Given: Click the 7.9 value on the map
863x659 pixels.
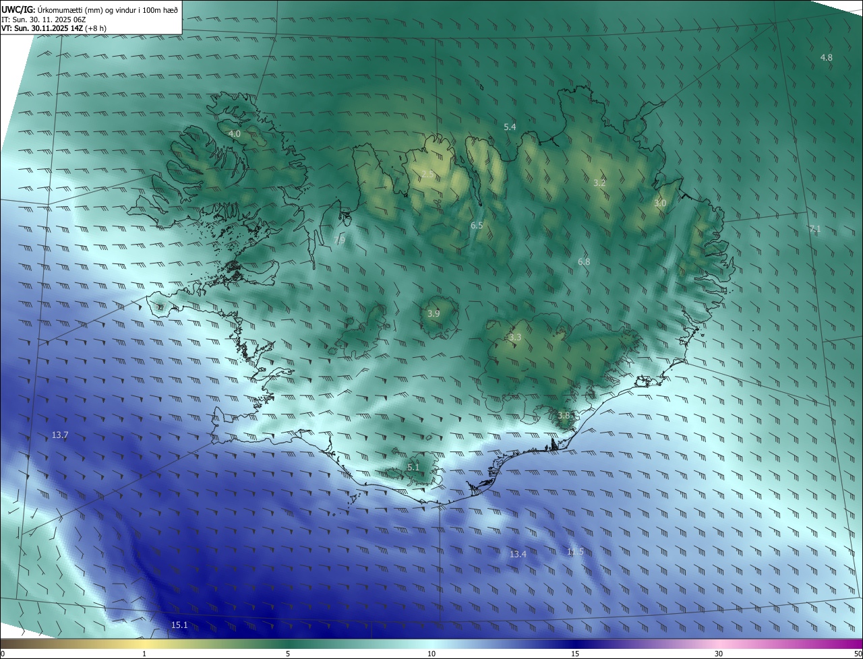Looking at the screenshot, I should (339, 241).
